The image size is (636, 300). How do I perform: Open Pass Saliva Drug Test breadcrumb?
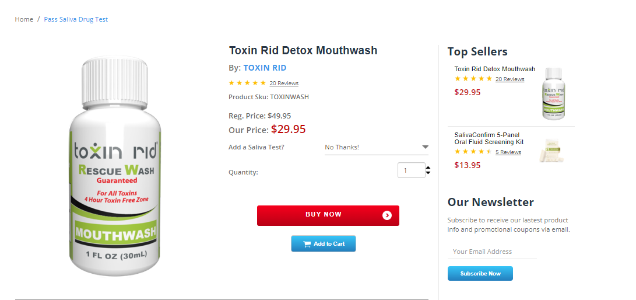pos(76,19)
